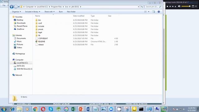Open Recent Places in navigation pane
Screen dimensions: 199x112
tap(22, 26)
